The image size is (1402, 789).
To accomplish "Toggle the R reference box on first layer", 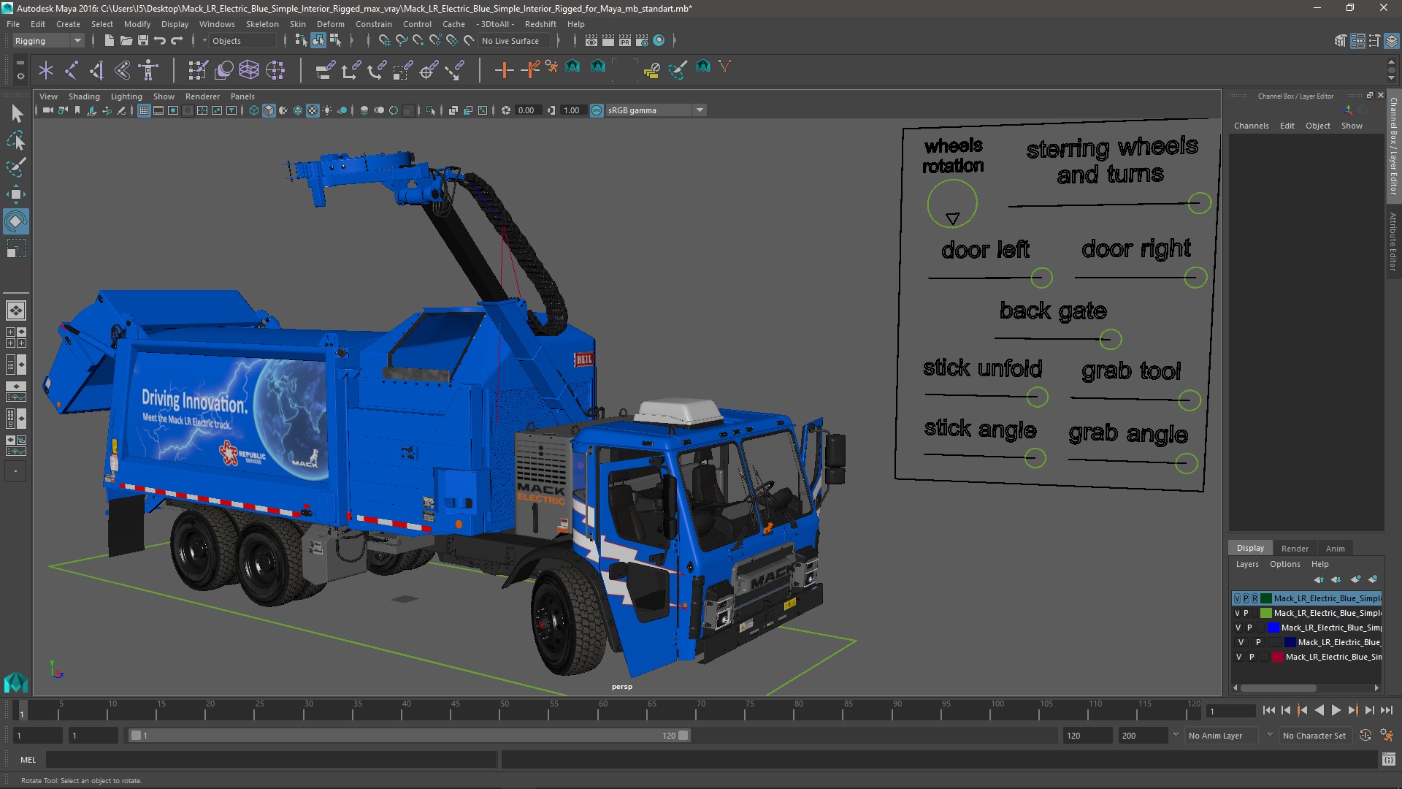I will (x=1254, y=598).
